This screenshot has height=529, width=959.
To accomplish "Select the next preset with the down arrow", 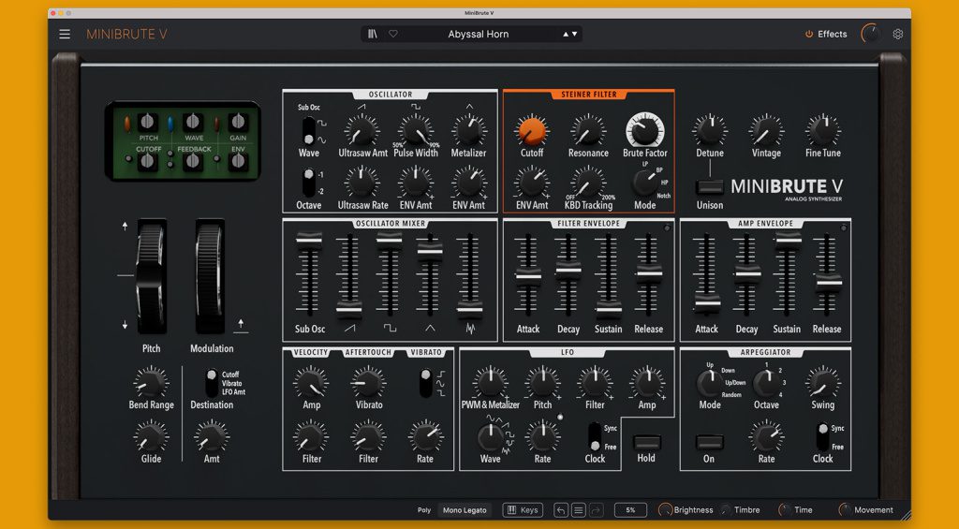I will click(574, 35).
